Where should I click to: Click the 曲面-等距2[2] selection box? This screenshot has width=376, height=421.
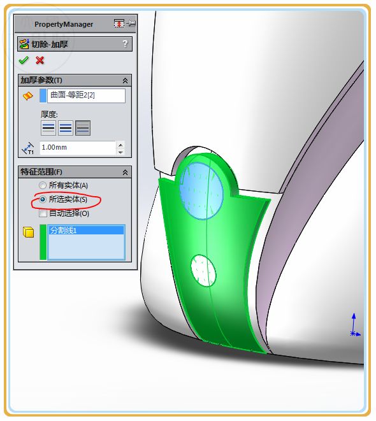[x=86, y=96]
